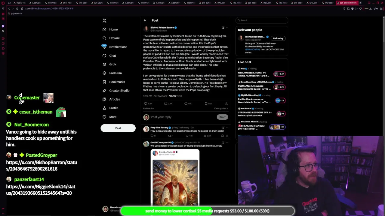Viewport: 385px width, 216px height.
Task: Open the (11) Home / X bookmark
Action: pyautogui.click(x=15, y=13)
